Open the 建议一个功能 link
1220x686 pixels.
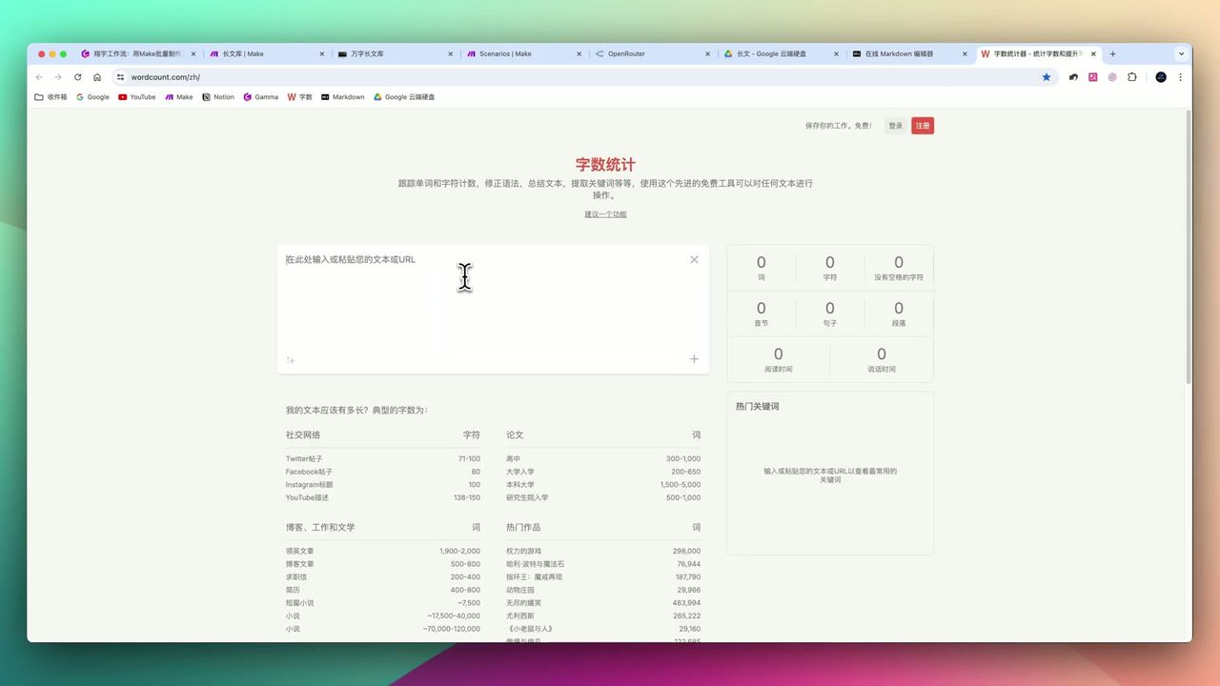point(604,214)
